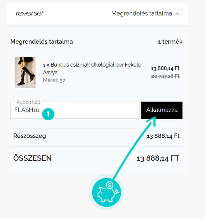The image size is (206, 219).
Task: Click the product's discounted 13 888,14 Ft price
Action: click(x=165, y=69)
